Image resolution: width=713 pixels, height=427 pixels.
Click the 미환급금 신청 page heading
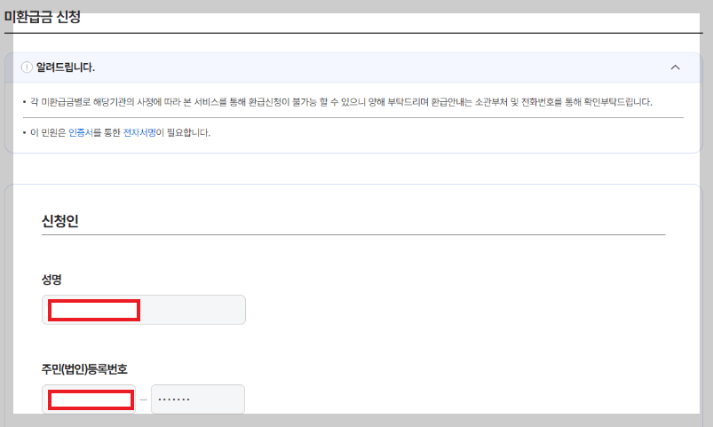[43, 17]
